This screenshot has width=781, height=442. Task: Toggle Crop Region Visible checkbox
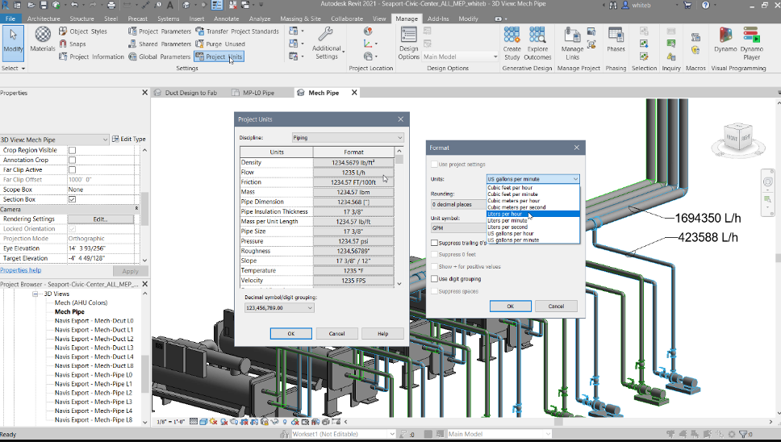pyautogui.click(x=72, y=150)
